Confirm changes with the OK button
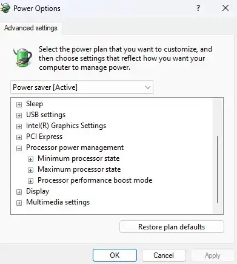Image resolution: width=237 pixels, height=264 pixels. coord(115,256)
